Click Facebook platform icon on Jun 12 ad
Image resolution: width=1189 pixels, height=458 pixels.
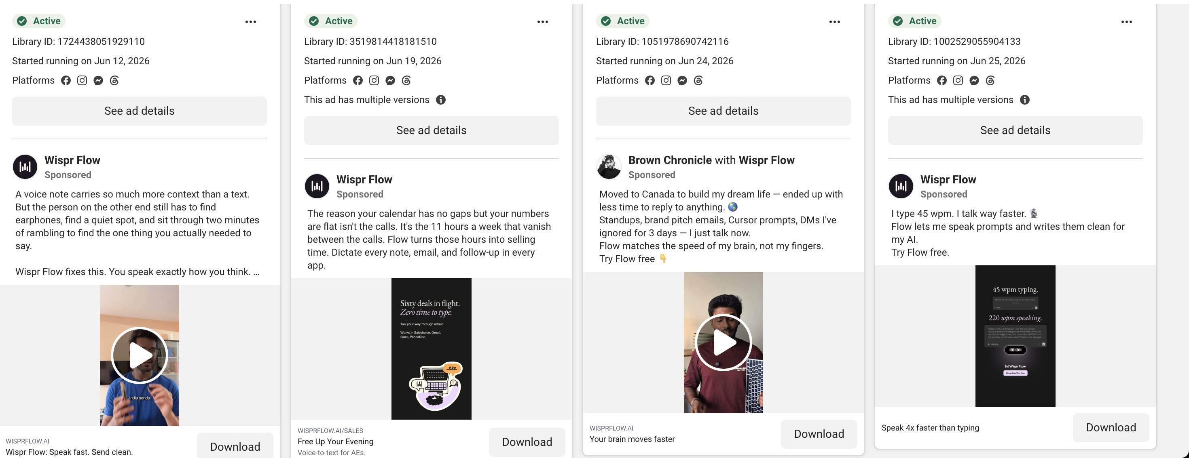click(x=66, y=81)
